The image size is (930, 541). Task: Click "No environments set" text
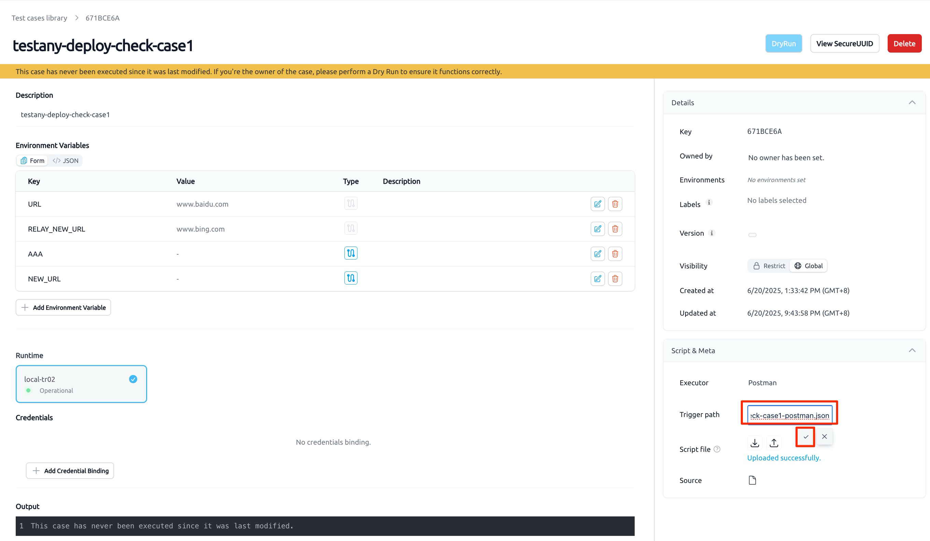pos(776,180)
